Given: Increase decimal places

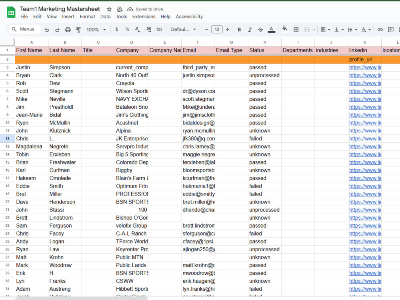Looking at the screenshot, I should coord(148,29).
